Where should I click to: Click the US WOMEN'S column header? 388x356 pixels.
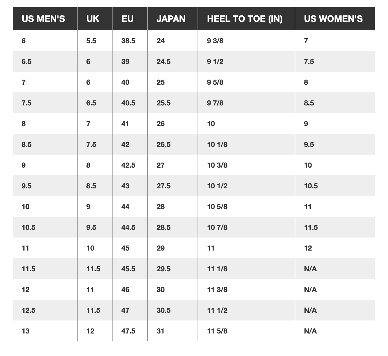[333, 19]
